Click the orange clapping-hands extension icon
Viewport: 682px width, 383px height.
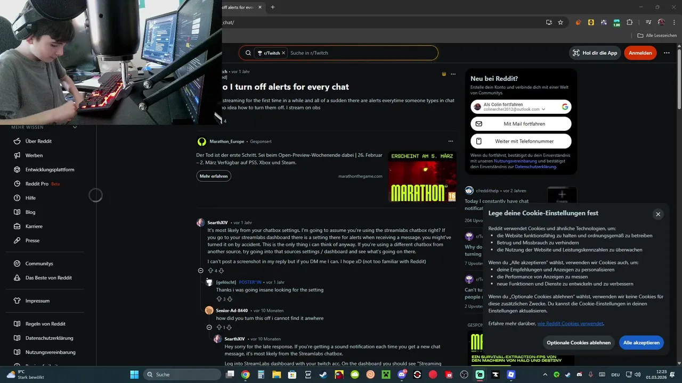point(579,22)
